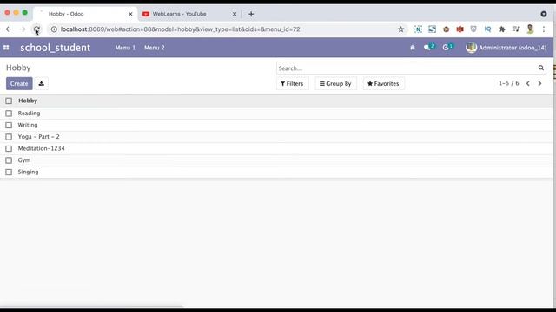Go to previous page arrow

click(x=528, y=83)
